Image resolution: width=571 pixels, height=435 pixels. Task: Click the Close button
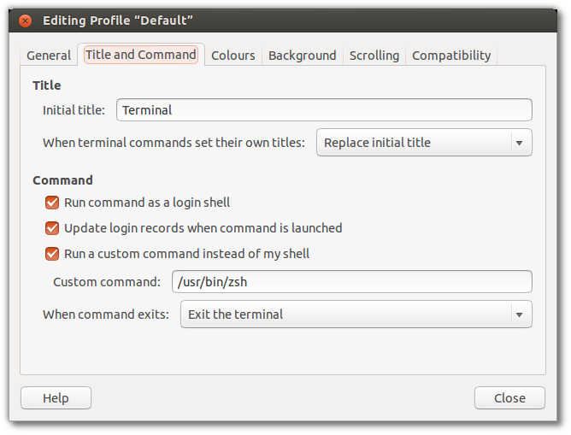[509, 398]
